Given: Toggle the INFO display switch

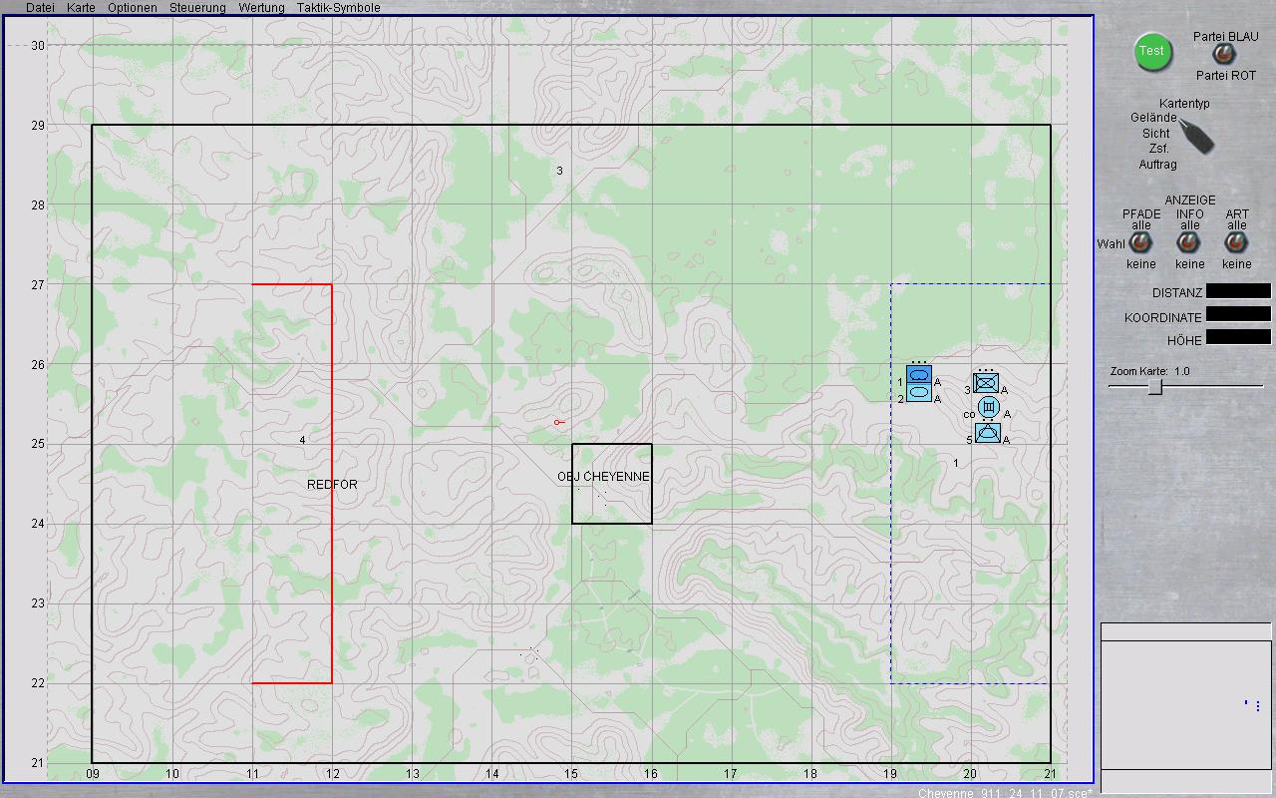Looking at the screenshot, I should [1189, 243].
